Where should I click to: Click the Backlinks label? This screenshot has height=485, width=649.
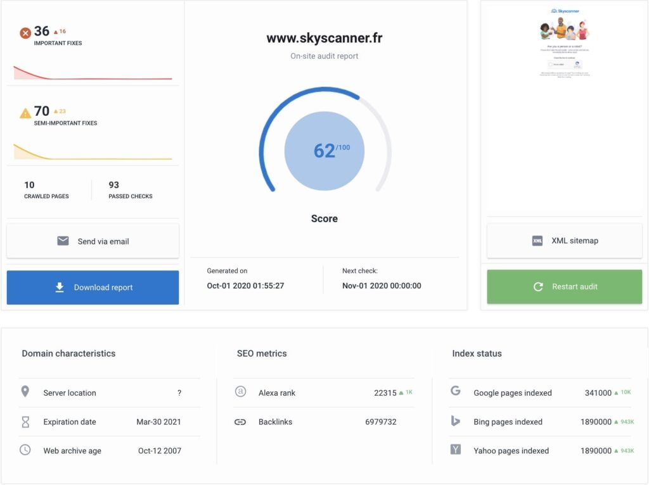tap(275, 422)
